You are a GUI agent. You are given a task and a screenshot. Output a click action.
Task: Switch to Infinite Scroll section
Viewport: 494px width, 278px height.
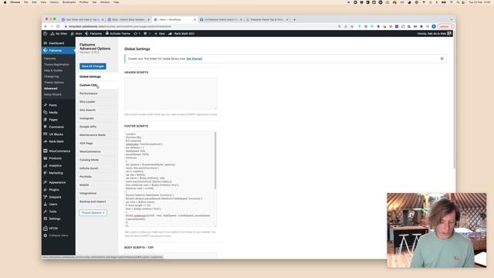pos(96,168)
